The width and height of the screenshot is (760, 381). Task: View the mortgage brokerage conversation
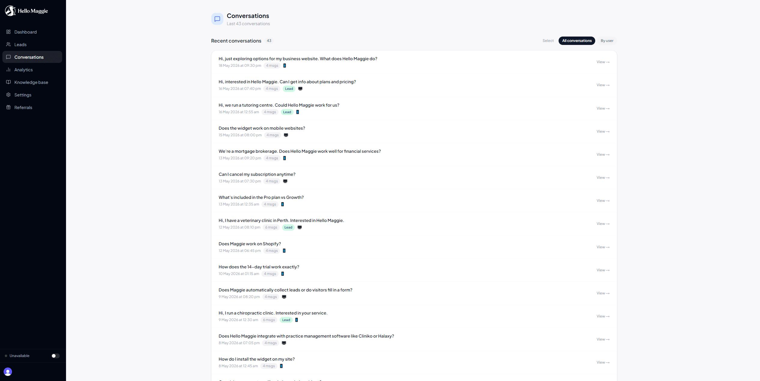pos(603,155)
